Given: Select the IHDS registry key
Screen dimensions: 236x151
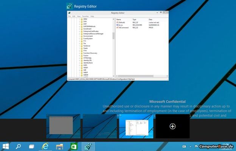Looking at the screenshot, I should 85,65.
